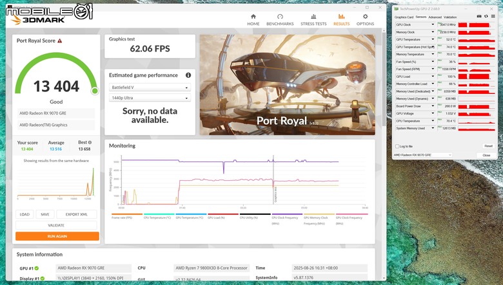The height and width of the screenshot is (285, 503).
Task: Toggle GPU Memory Clock Frequency legend item
Action: (319, 219)
